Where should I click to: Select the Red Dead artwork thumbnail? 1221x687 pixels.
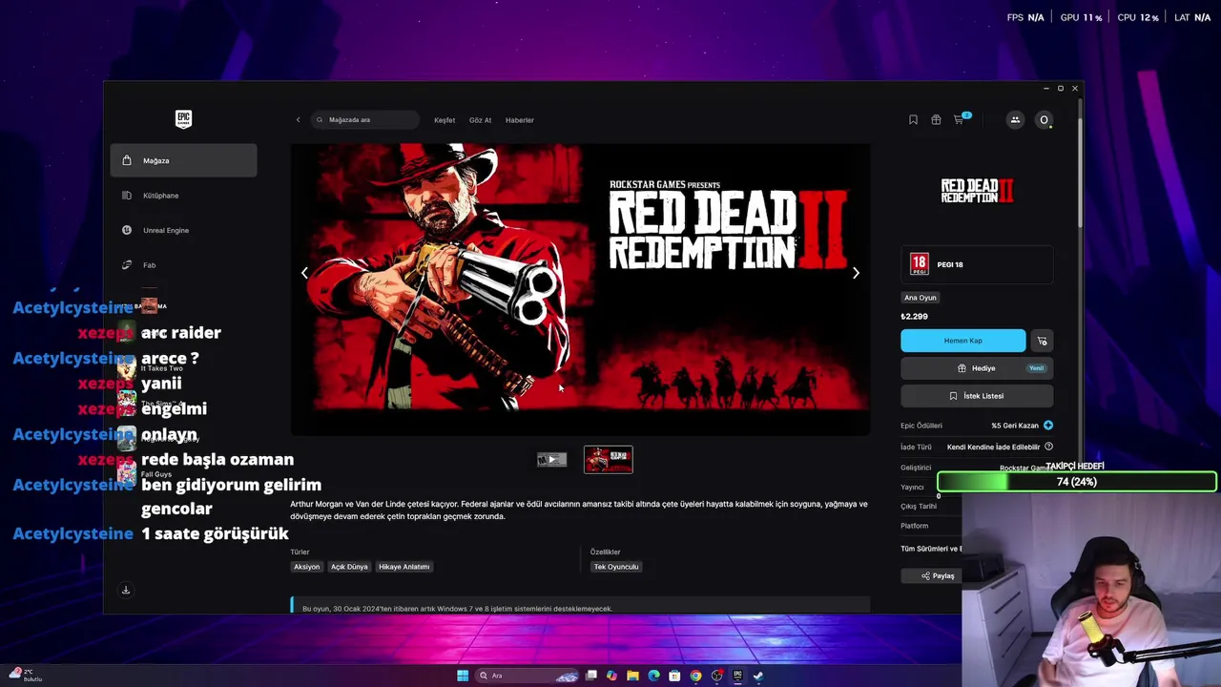[x=608, y=460]
